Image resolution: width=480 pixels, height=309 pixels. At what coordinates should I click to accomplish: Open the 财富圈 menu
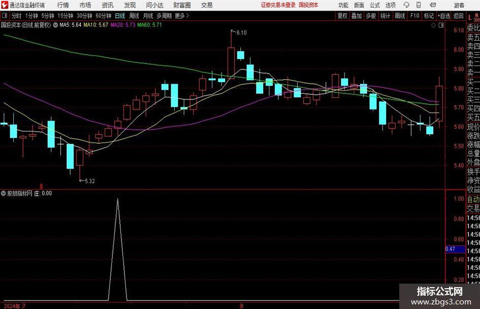(x=182, y=5)
